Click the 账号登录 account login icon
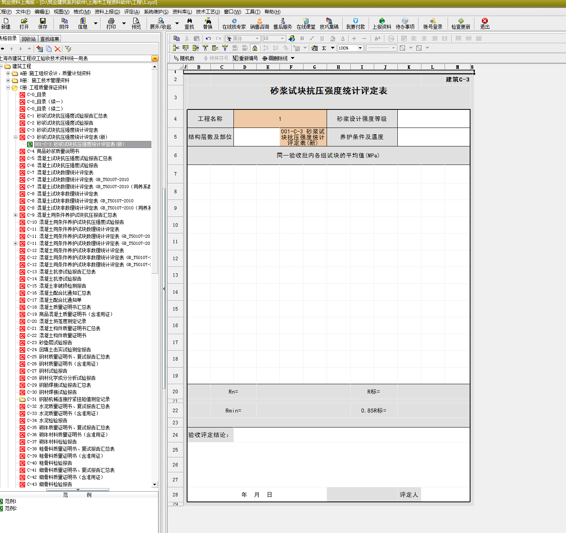566x533 pixels. [433, 24]
